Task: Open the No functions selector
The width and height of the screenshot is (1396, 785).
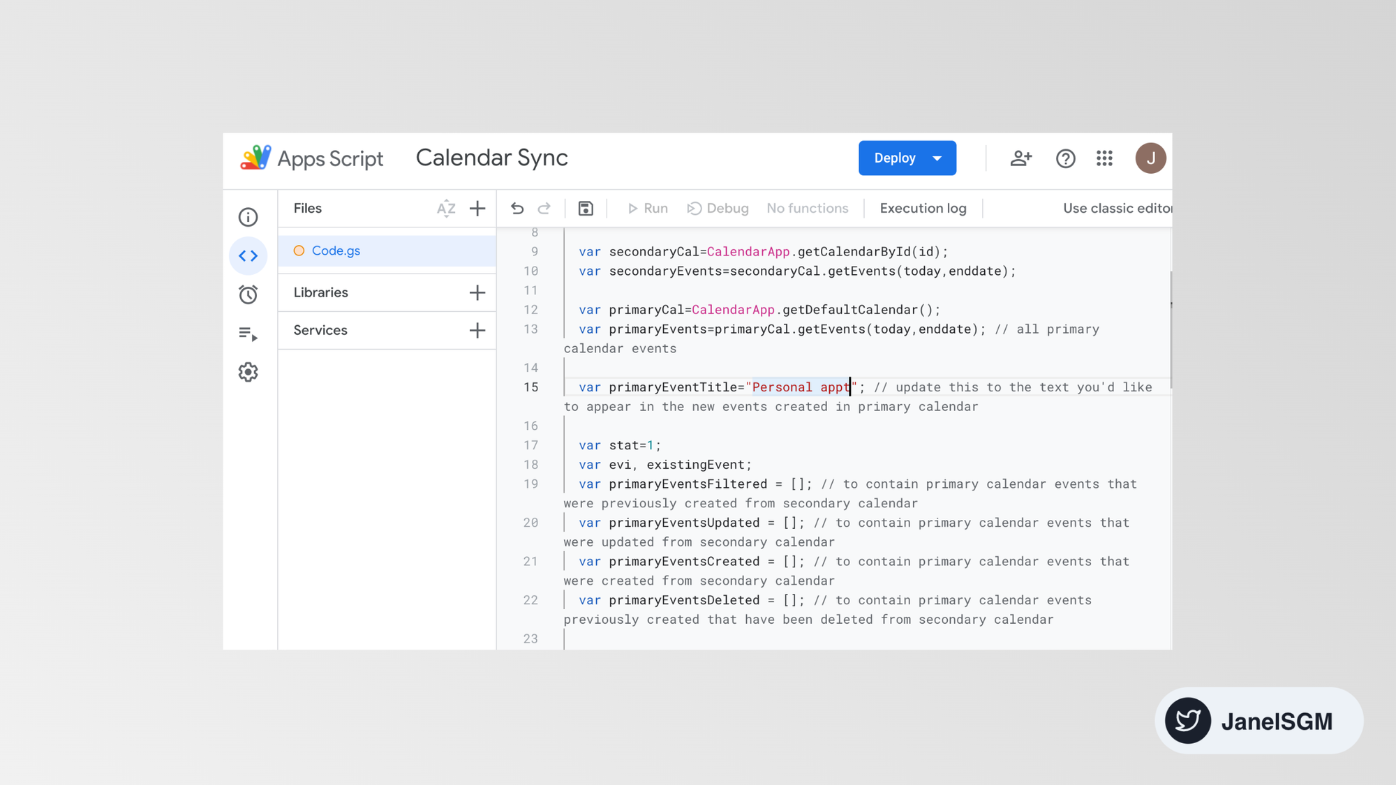Action: [x=807, y=209]
